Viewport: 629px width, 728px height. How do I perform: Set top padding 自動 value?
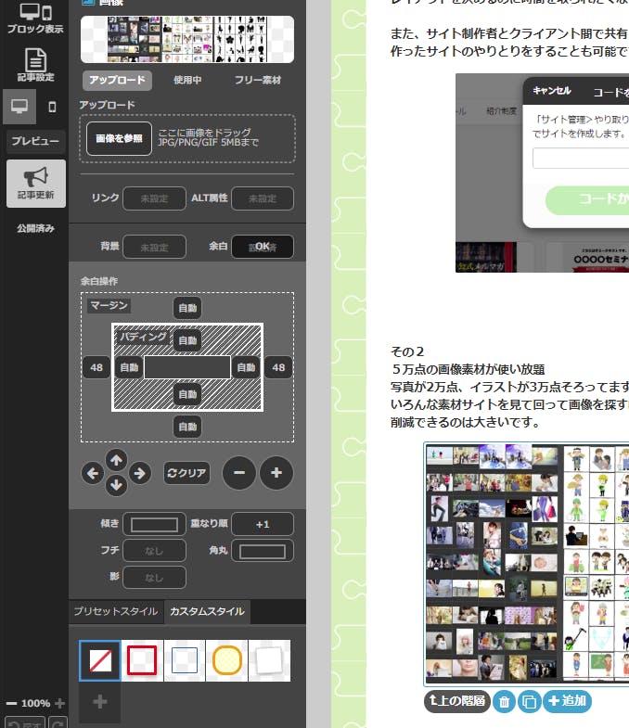pyautogui.click(x=187, y=340)
